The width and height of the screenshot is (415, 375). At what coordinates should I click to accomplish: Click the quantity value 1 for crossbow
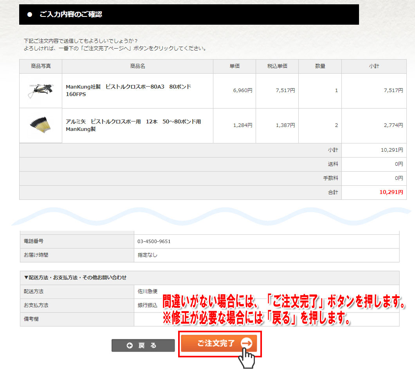(336, 90)
